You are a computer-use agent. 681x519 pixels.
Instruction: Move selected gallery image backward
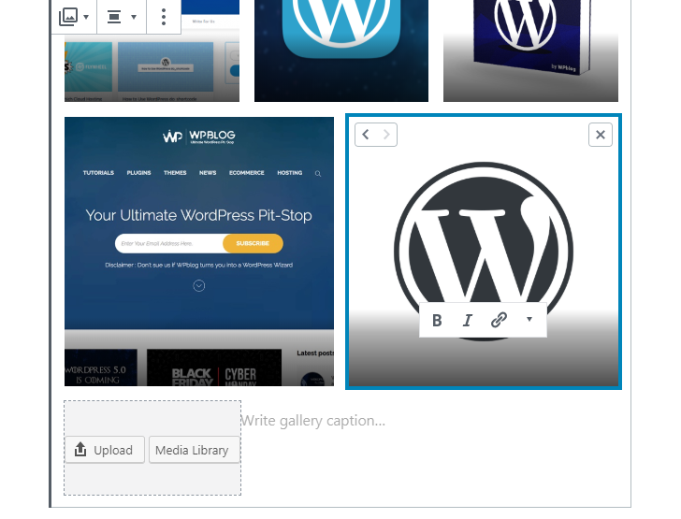pyautogui.click(x=366, y=135)
